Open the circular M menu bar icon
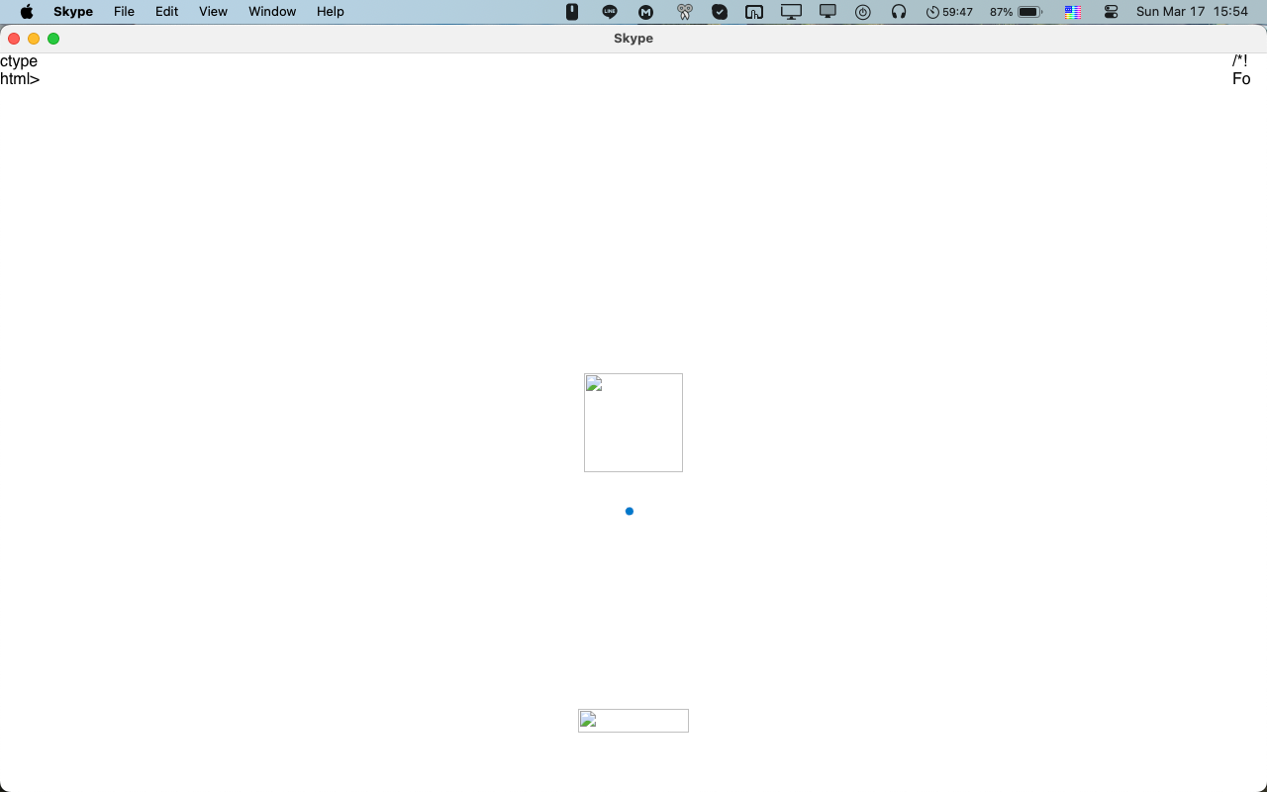The width and height of the screenshot is (1267, 792). tap(646, 12)
